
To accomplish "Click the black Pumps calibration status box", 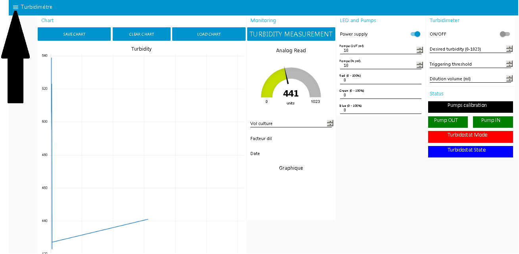I will [x=470, y=107].
